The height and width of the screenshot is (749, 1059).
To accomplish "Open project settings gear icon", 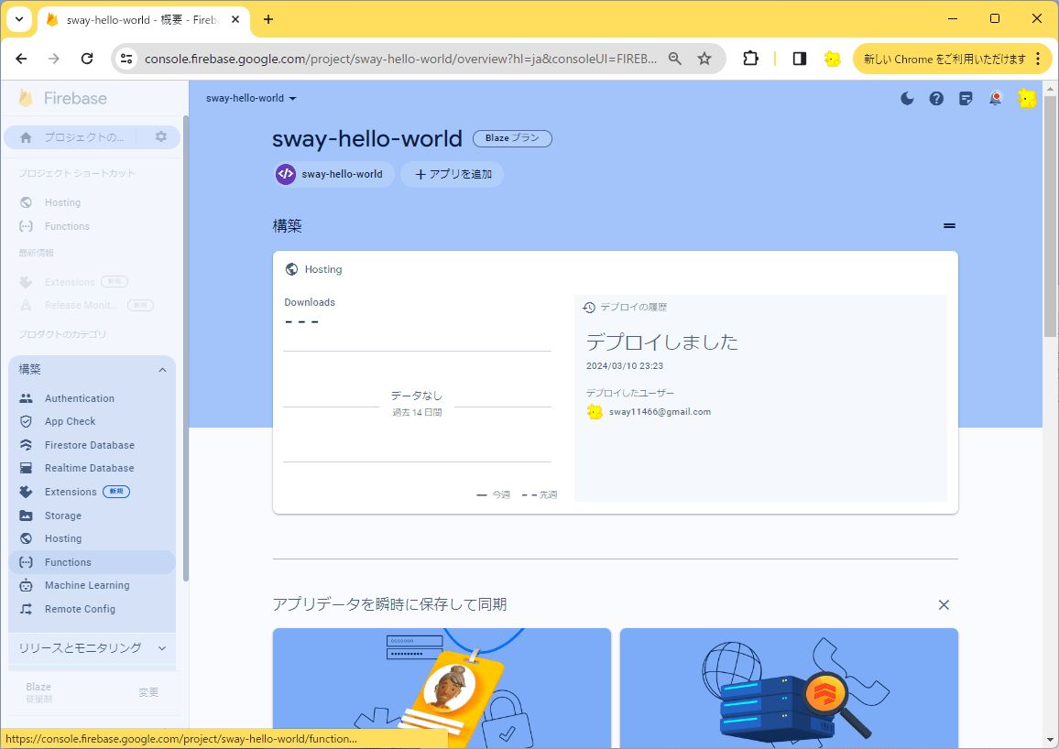I will (x=160, y=137).
